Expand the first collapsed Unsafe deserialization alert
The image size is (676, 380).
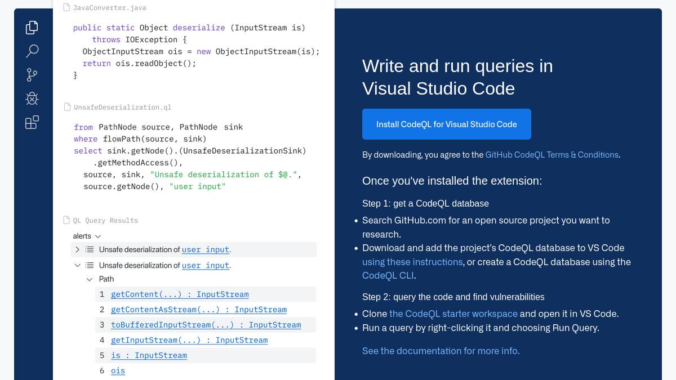click(x=77, y=249)
